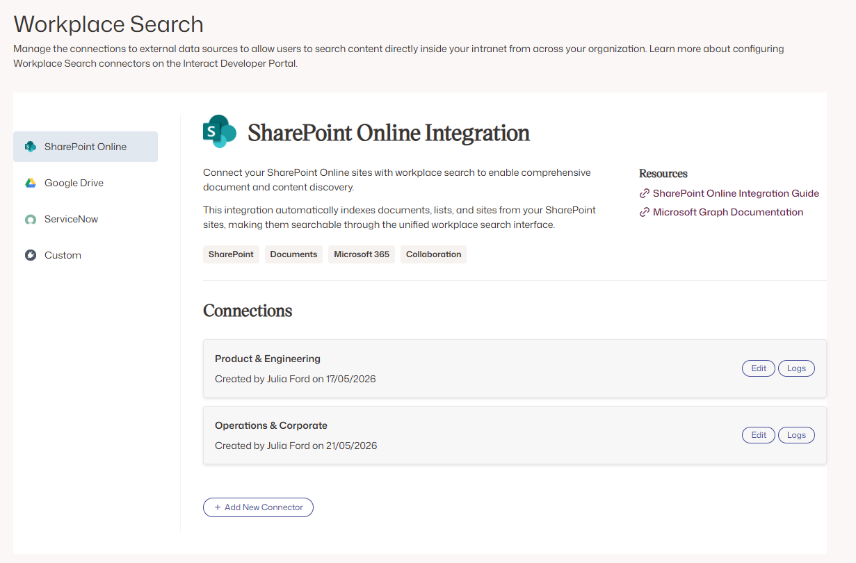This screenshot has width=856, height=563.
Task: Click the large SharePoint logo in the header
Action: tap(220, 131)
